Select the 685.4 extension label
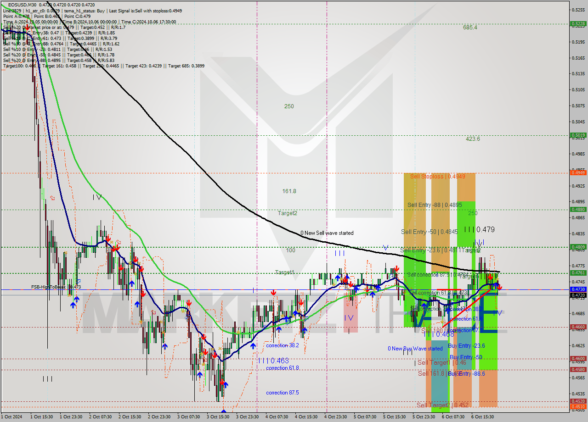 [x=470, y=28]
